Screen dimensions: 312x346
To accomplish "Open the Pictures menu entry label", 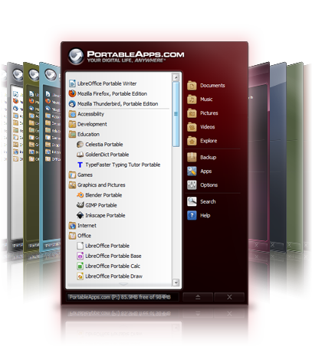I will tap(209, 113).
